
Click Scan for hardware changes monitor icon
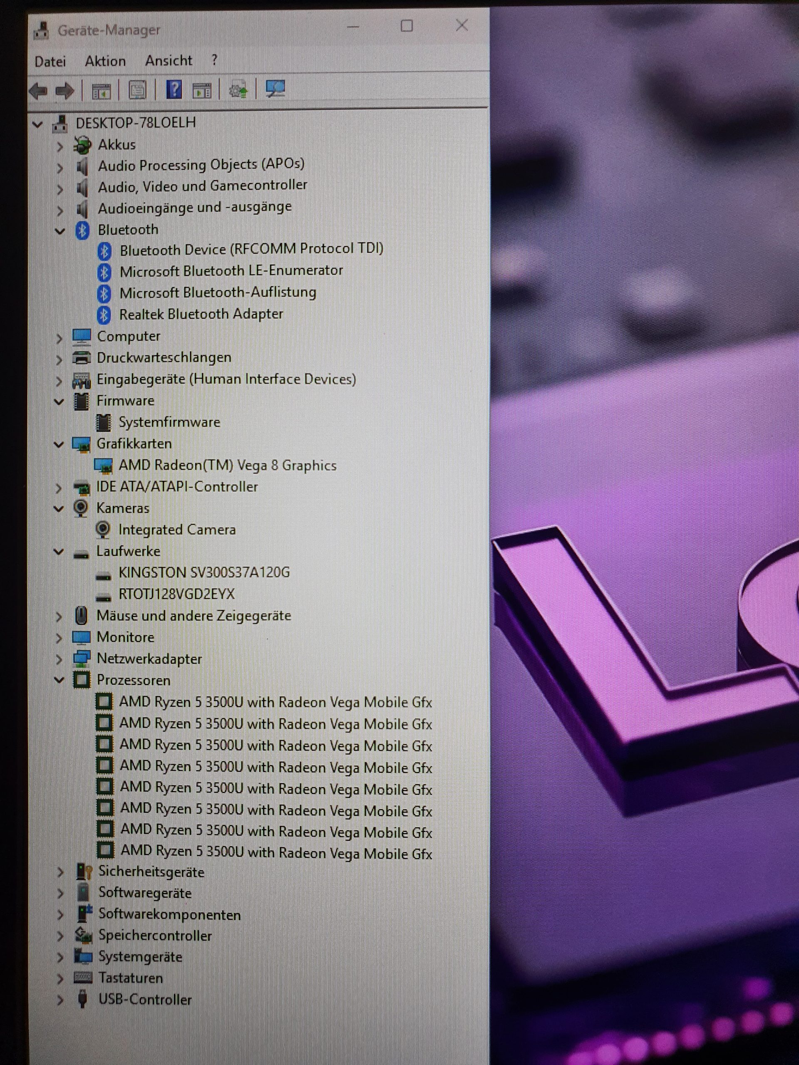coord(275,89)
